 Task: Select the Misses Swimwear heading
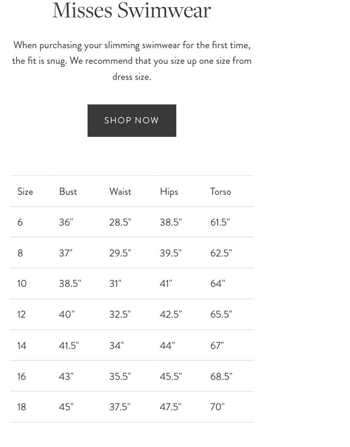(131, 10)
